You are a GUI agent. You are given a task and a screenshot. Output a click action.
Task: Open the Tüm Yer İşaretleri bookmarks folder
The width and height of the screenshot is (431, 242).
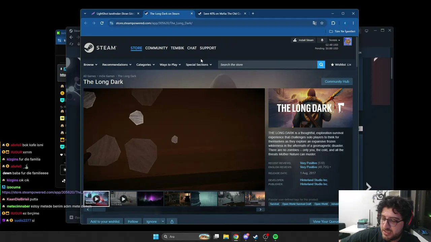pos(342,31)
